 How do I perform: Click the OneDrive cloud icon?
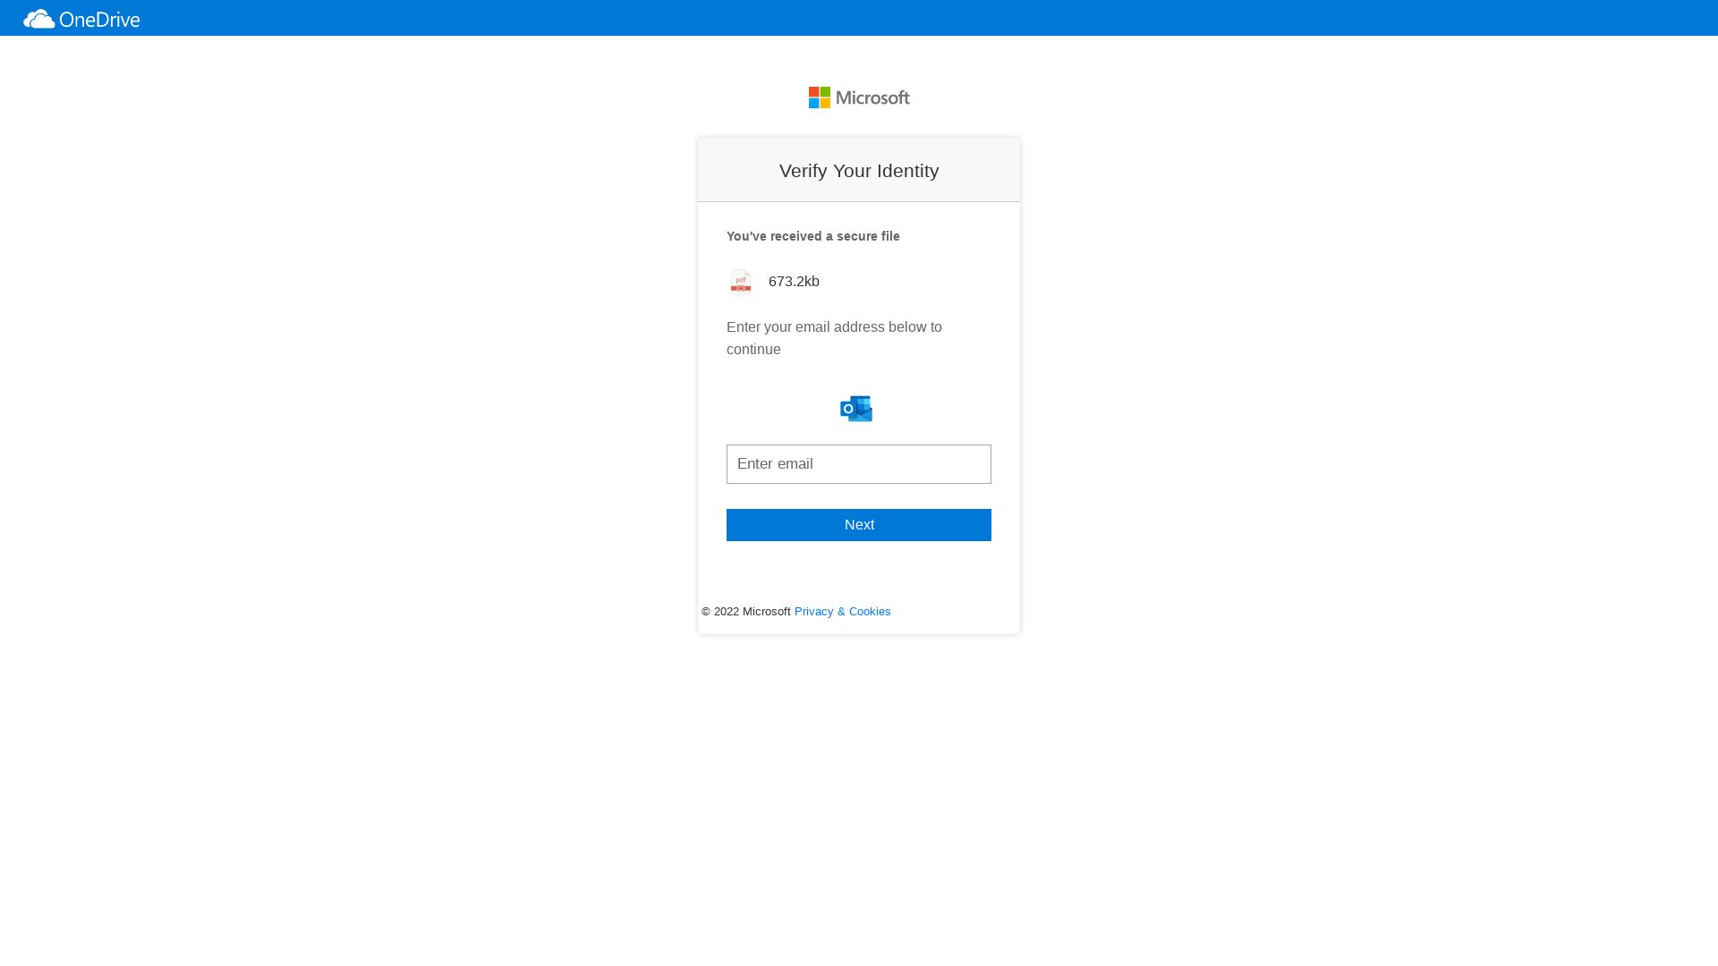coord(38,19)
